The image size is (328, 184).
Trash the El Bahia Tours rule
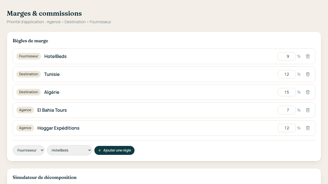(x=308, y=110)
